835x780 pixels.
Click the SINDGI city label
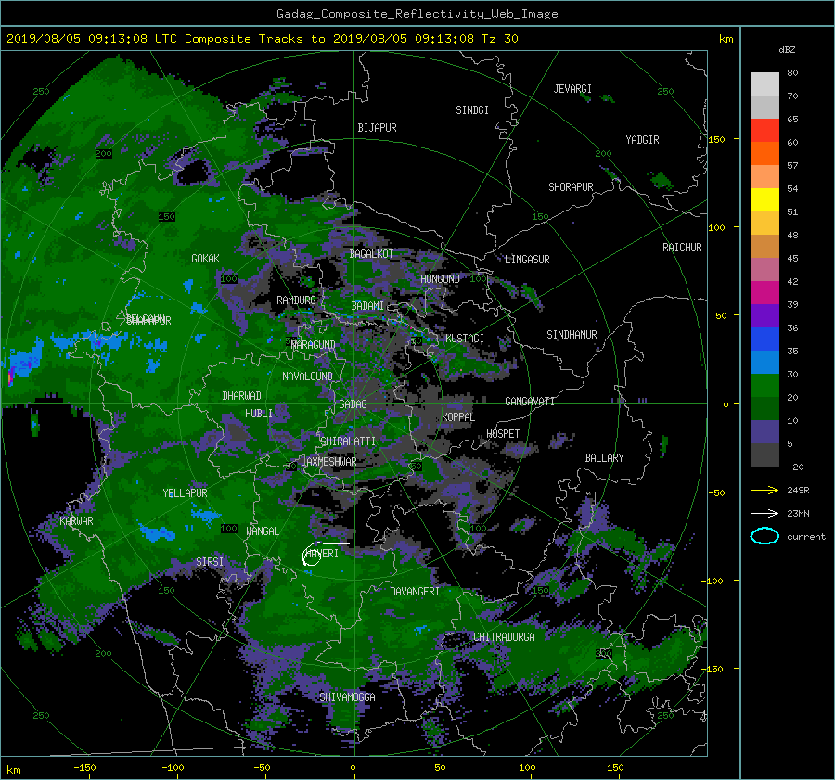[472, 110]
